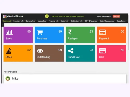Open the Inventory Info menu

point(18,21)
